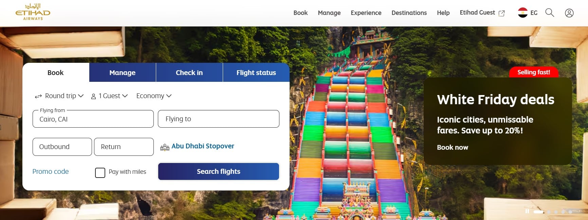Click the guest person icon
The height and width of the screenshot is (220, 588).
(x=93, y=96)
